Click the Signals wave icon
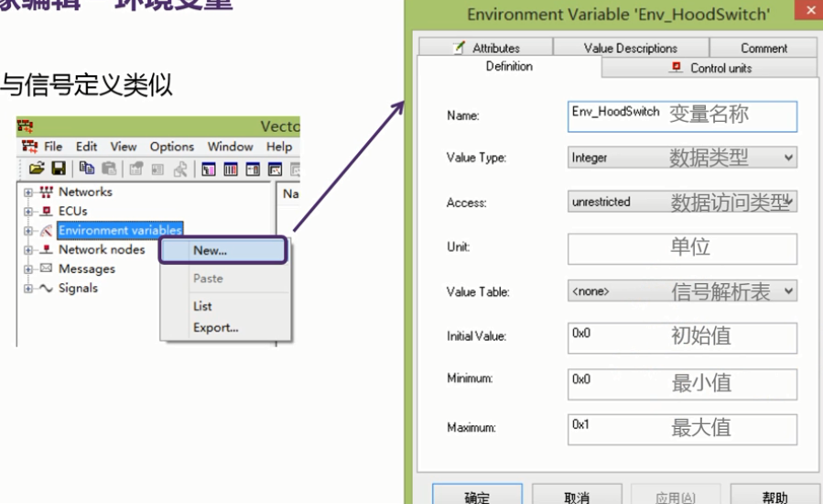823x504 pixels. (x=46, y=288)
